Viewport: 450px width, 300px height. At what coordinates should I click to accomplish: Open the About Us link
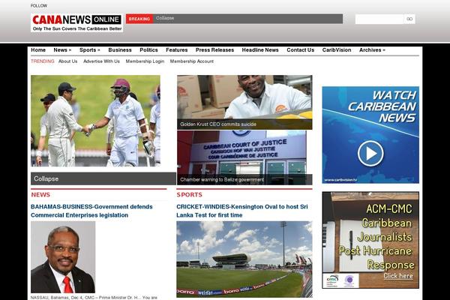67,61
